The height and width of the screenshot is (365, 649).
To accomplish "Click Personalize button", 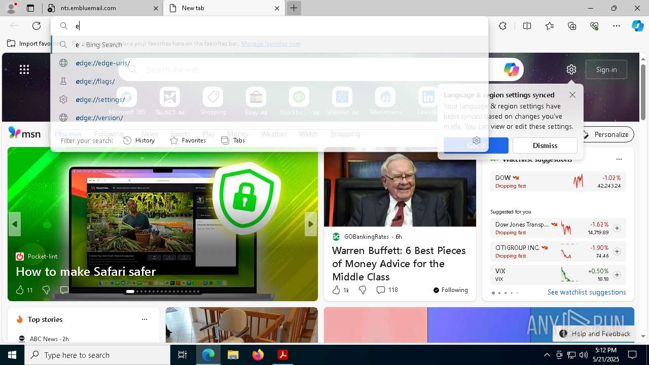I will (x=606, y=134).
